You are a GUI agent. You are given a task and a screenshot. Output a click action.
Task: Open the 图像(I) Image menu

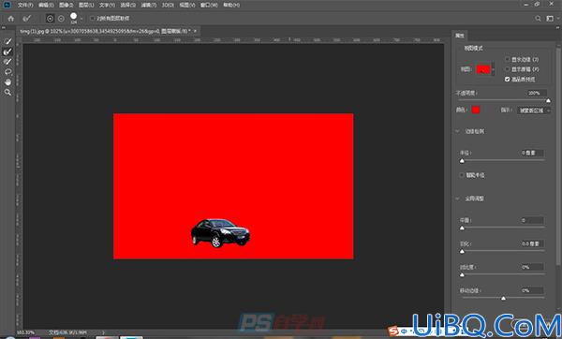66,5
